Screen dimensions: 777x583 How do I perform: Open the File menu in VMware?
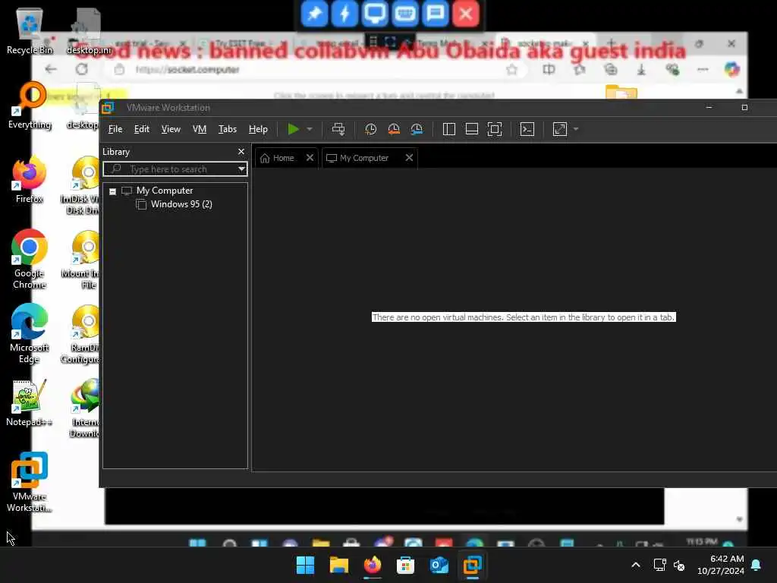(115, 129)
